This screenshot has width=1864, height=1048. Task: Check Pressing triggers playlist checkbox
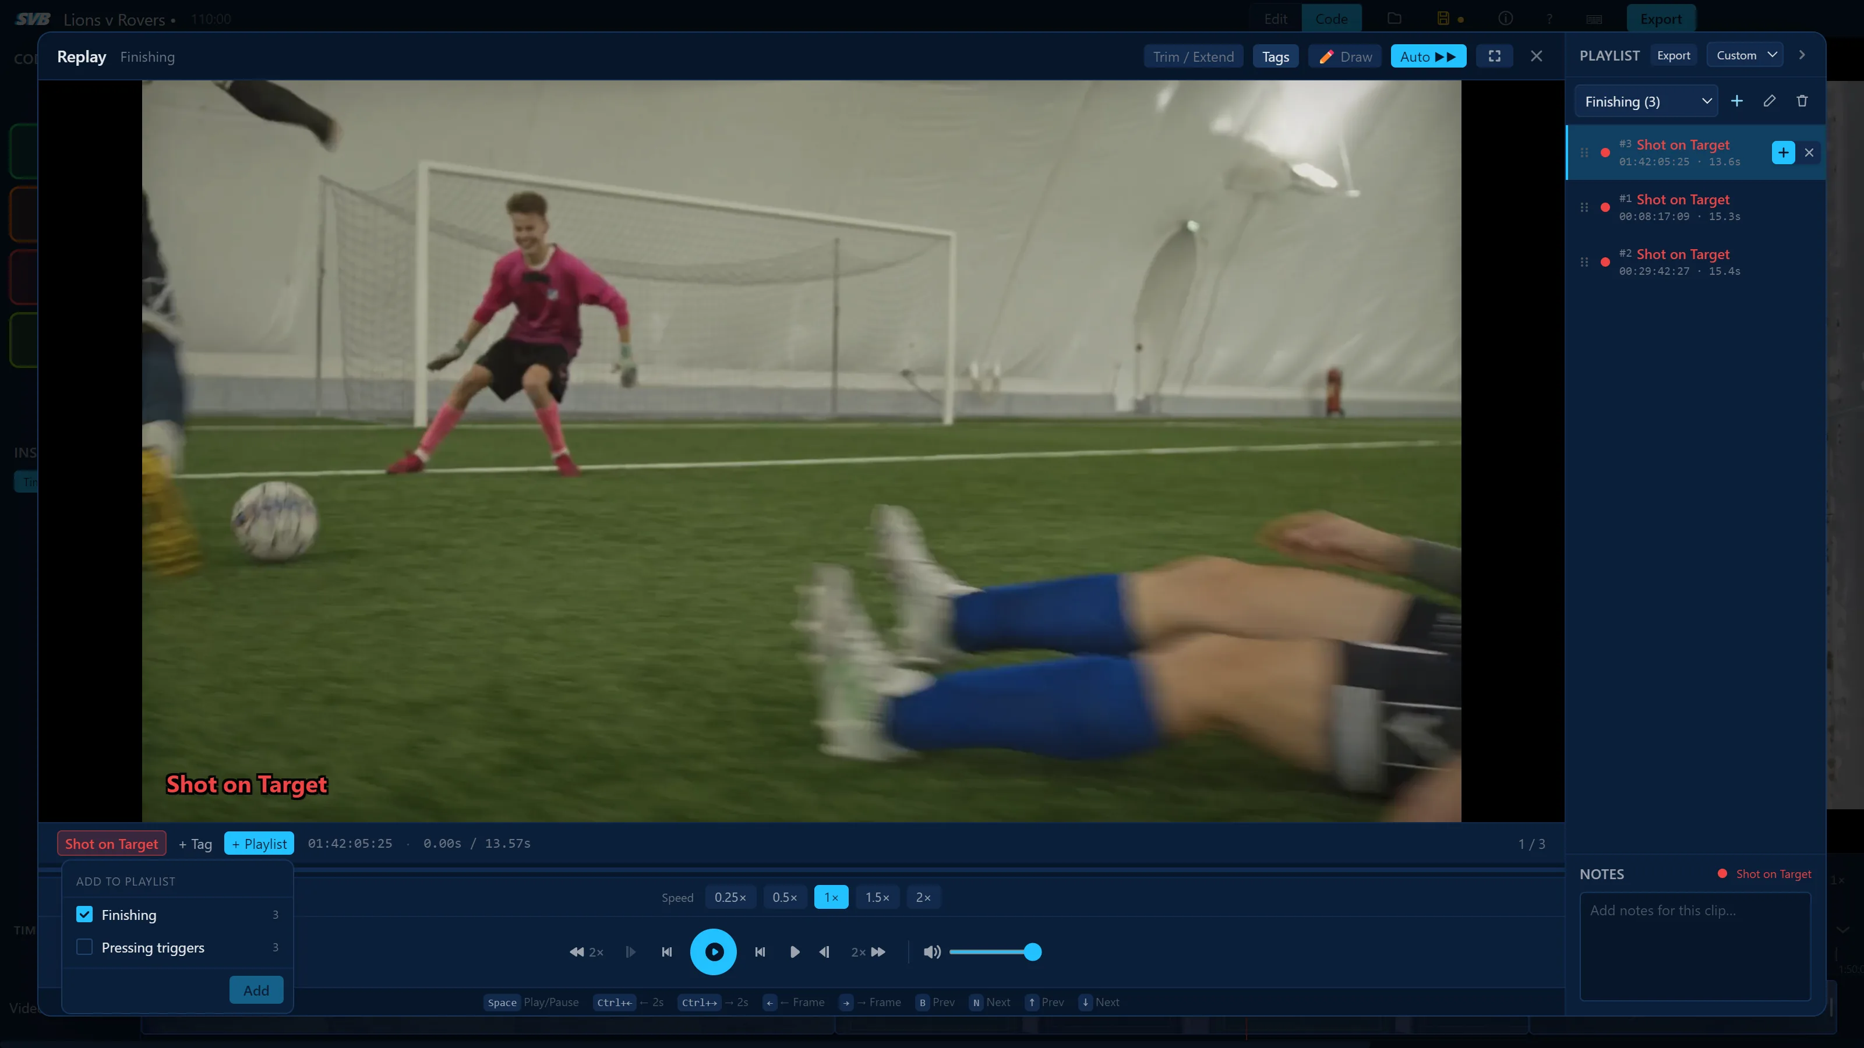[x=84, y=947]
